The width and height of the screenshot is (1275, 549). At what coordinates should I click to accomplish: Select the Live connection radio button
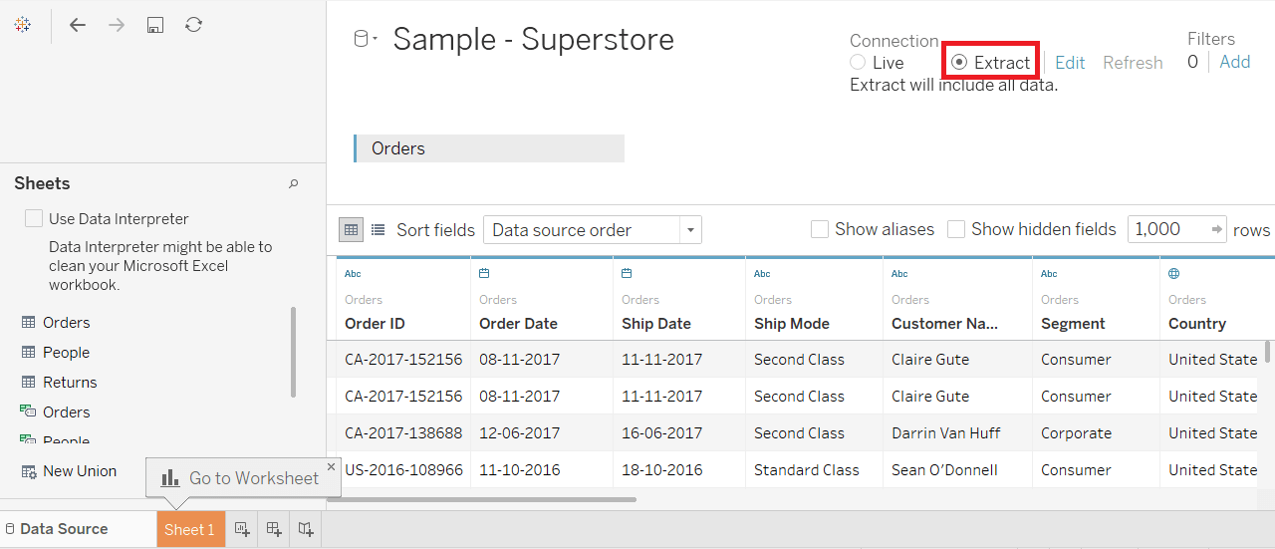tap(858, 62)
